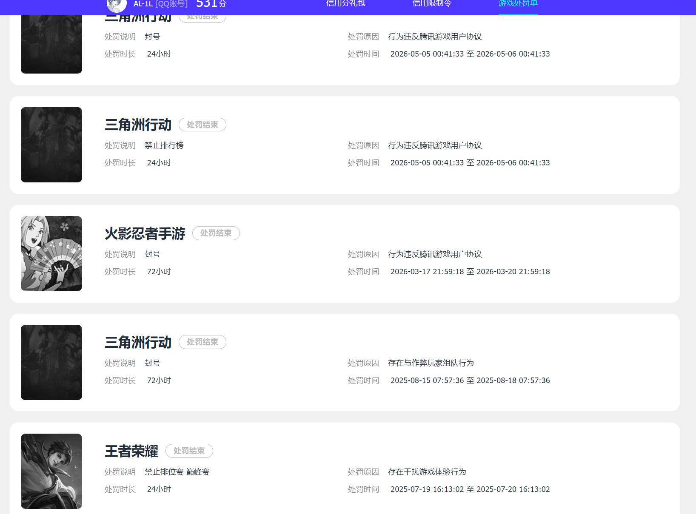Click 处罚时间 label in the 火影忍者手游 card
Viewport: 696px width, 514px height.
point(363,272)
